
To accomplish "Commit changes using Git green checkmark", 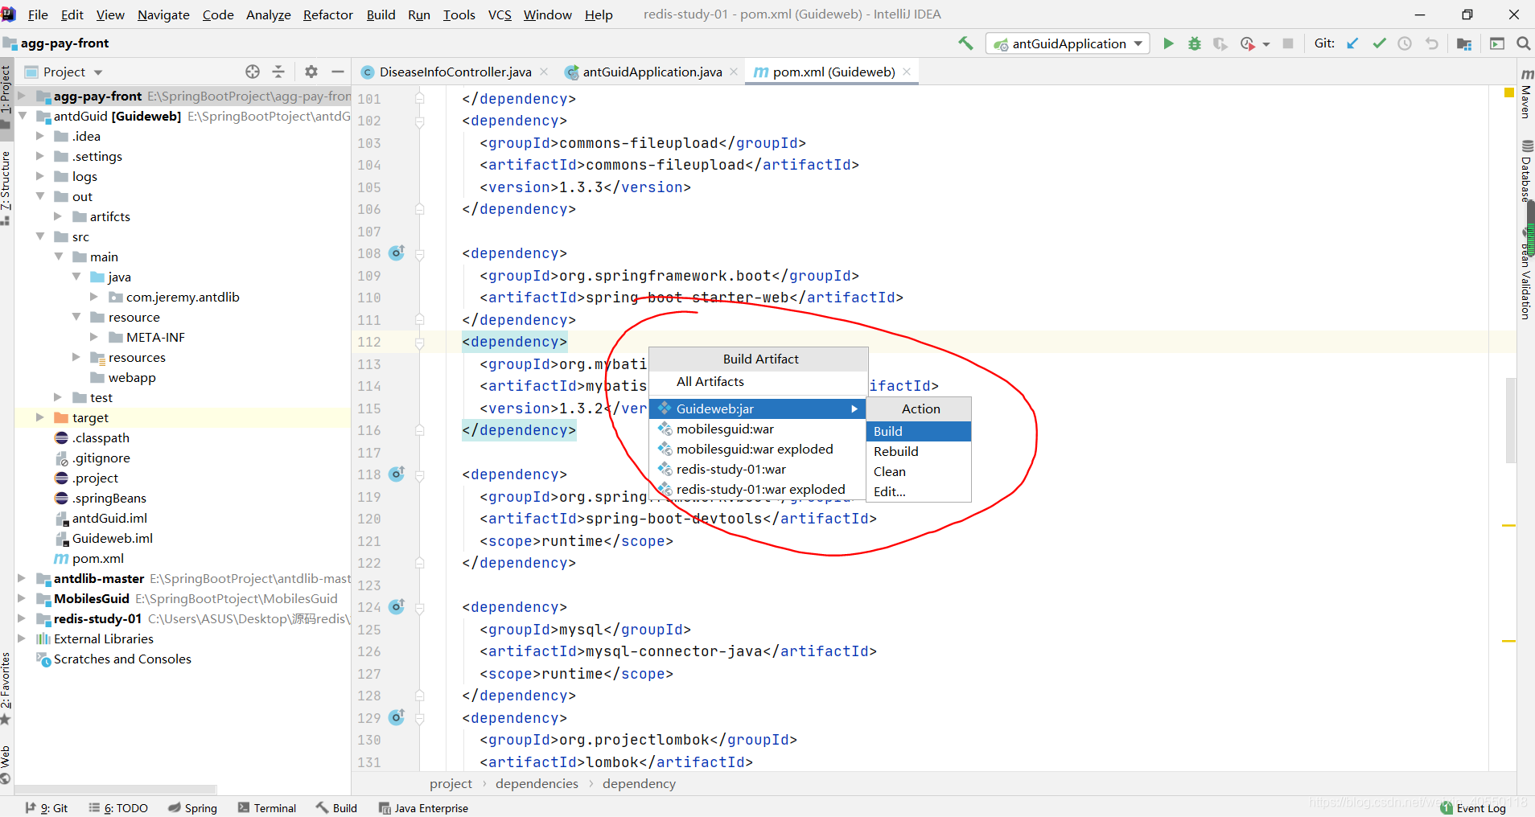I will (x=1379, y=43).
